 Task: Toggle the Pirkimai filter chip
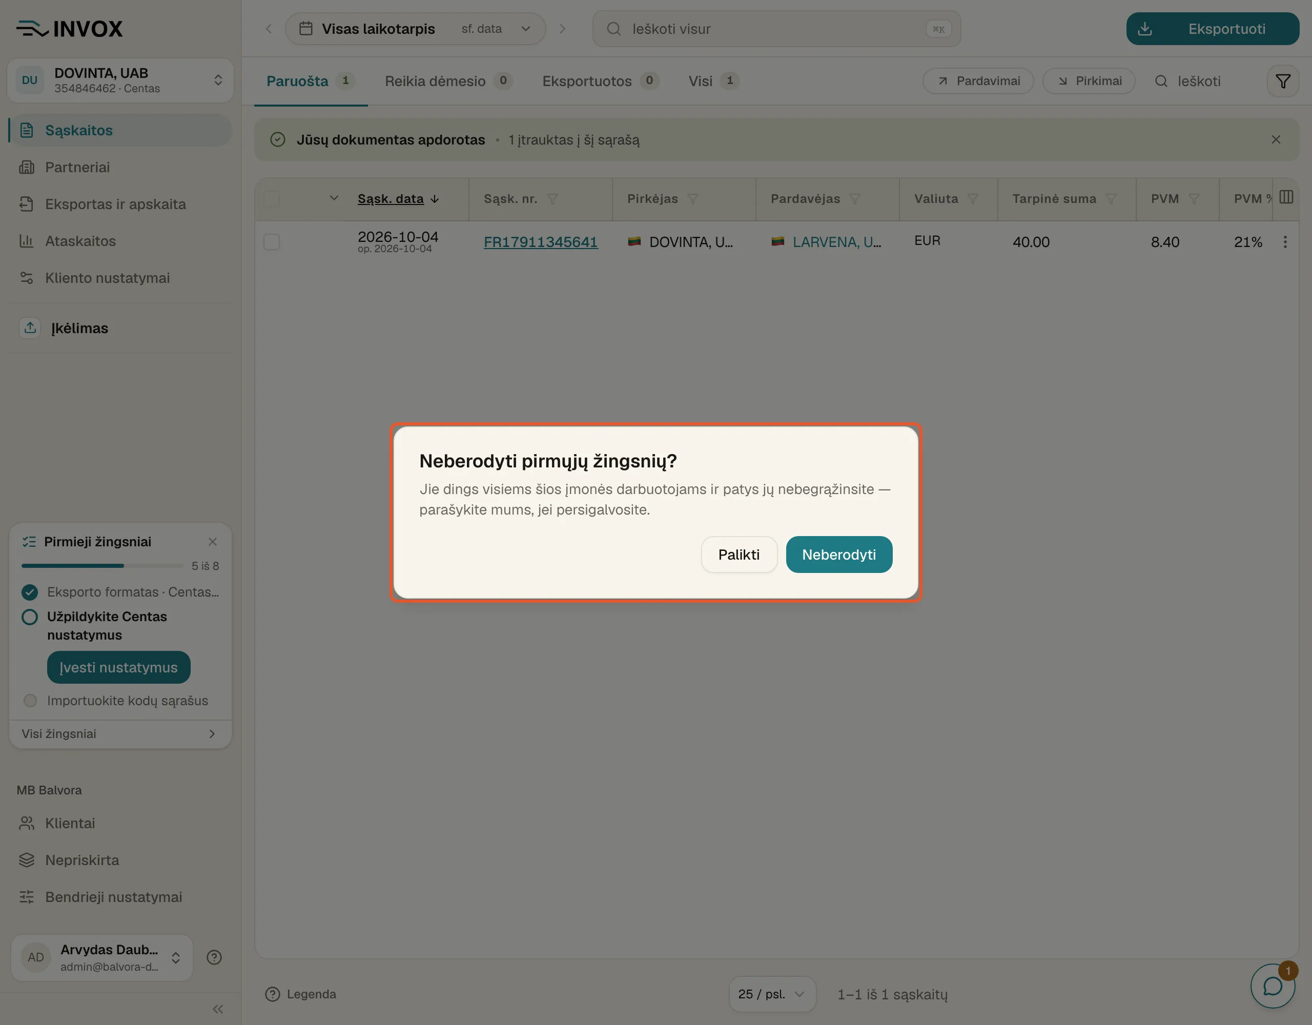(x=1089, y=81)
